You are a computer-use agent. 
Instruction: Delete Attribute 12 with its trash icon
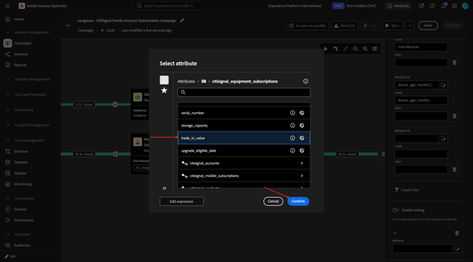pos(454,116)
